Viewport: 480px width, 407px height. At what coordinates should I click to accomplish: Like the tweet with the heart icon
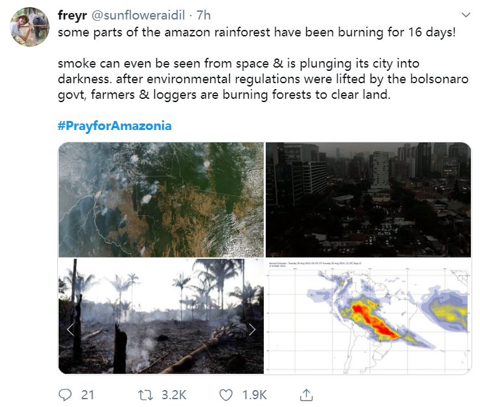tap(227, 395)
